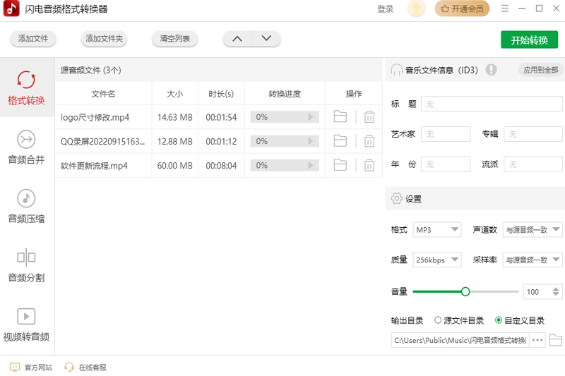This screenshot has height=376, width=565.
Task: Move selected file down with down arrow
Action: tap(266, 39)
